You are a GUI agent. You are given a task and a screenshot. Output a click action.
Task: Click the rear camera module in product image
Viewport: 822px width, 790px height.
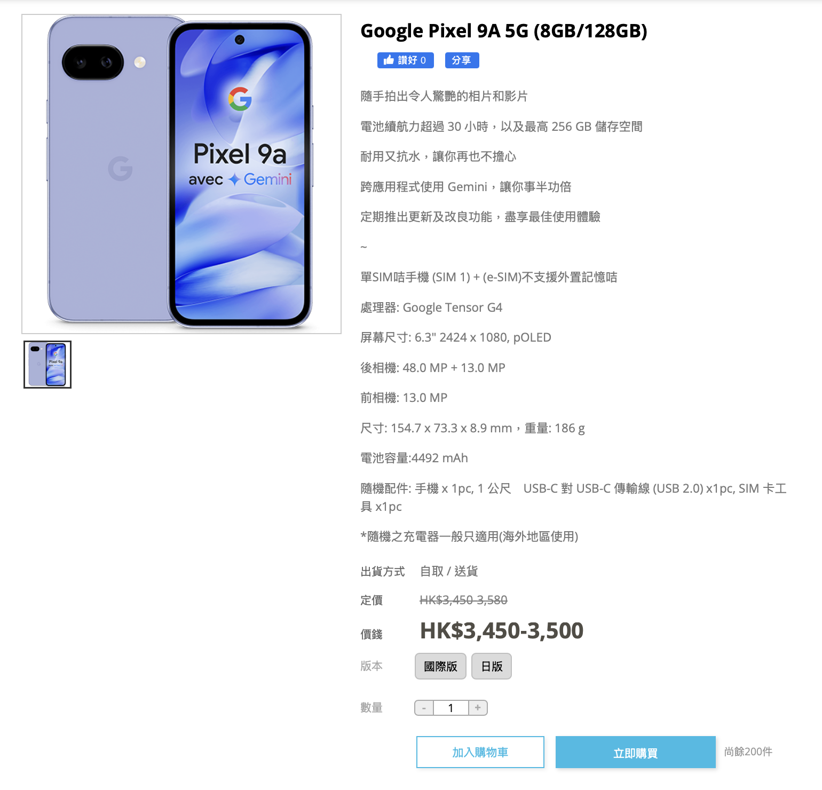point(93,62)
